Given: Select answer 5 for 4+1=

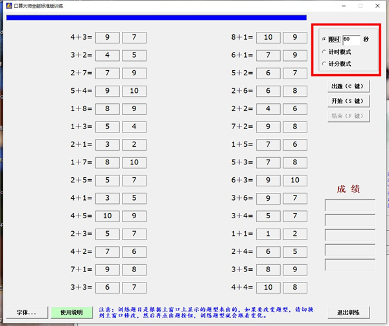Looking at the screenshot, I should pyautogui.click(x=134, y=199).
